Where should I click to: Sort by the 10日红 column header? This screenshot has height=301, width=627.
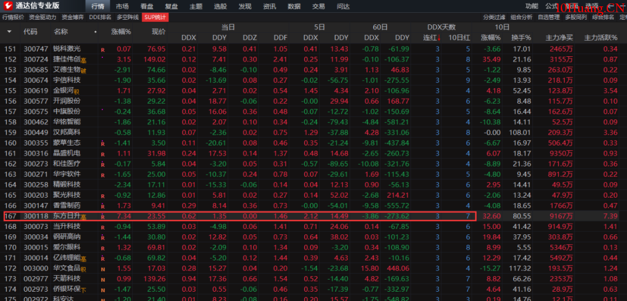point(459,38)
